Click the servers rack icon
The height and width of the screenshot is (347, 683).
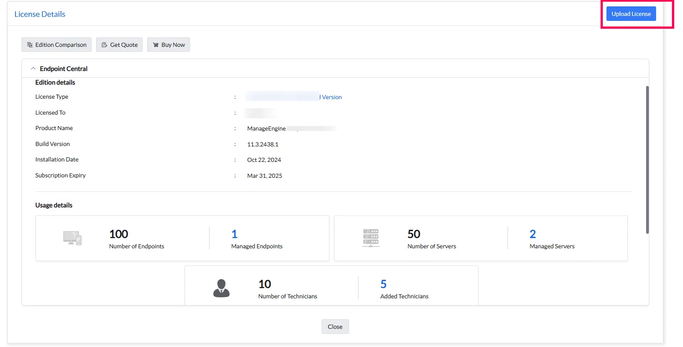[371, 238]
